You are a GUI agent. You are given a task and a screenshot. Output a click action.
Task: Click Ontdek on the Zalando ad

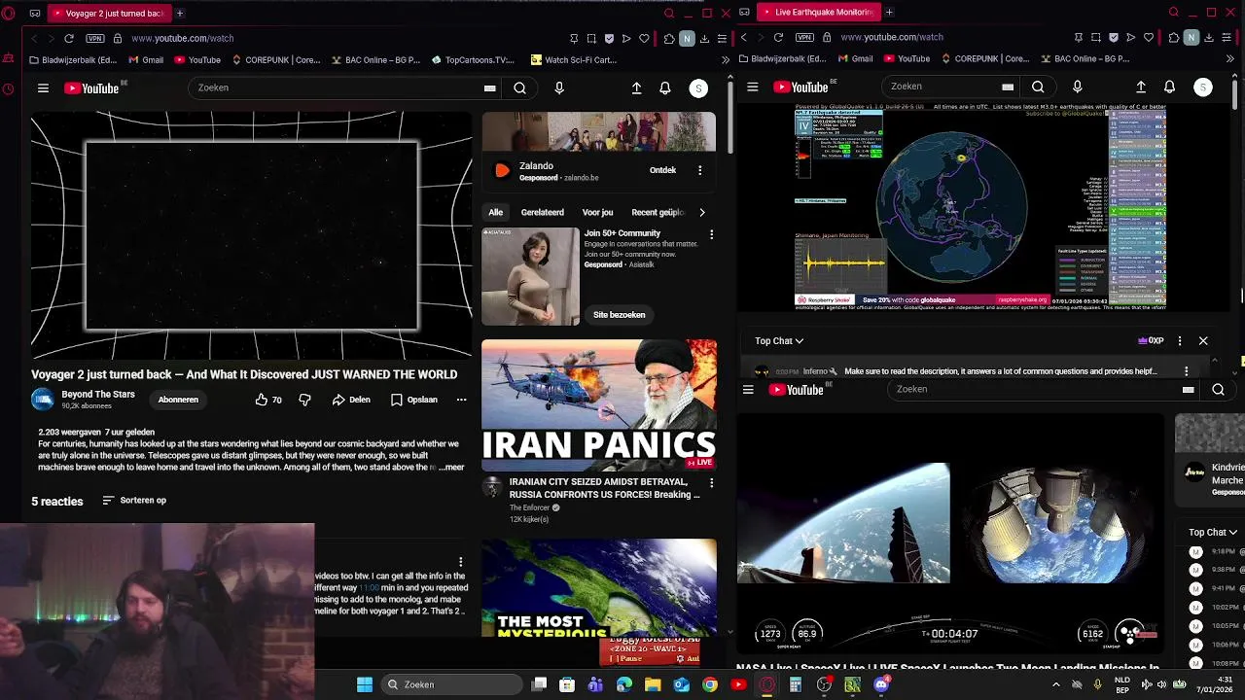tap(662, 170)
